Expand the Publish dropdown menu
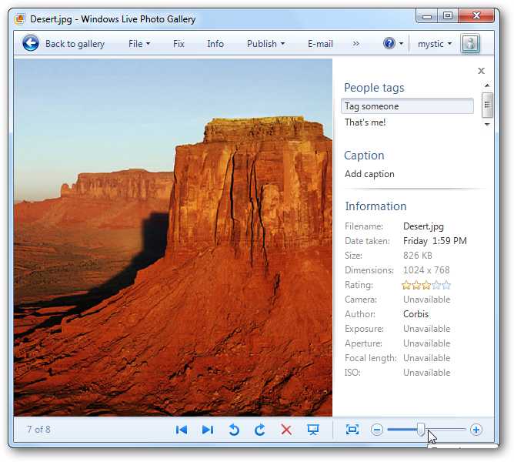514x462 pixels. point(265,44)
